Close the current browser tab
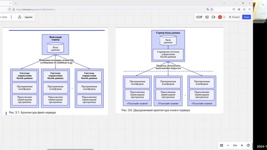The height and width of the screenshot is (150, 267). point(10,3)
